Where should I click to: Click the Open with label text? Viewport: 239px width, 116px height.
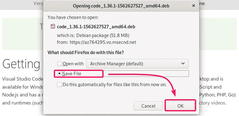pos(73,64)
